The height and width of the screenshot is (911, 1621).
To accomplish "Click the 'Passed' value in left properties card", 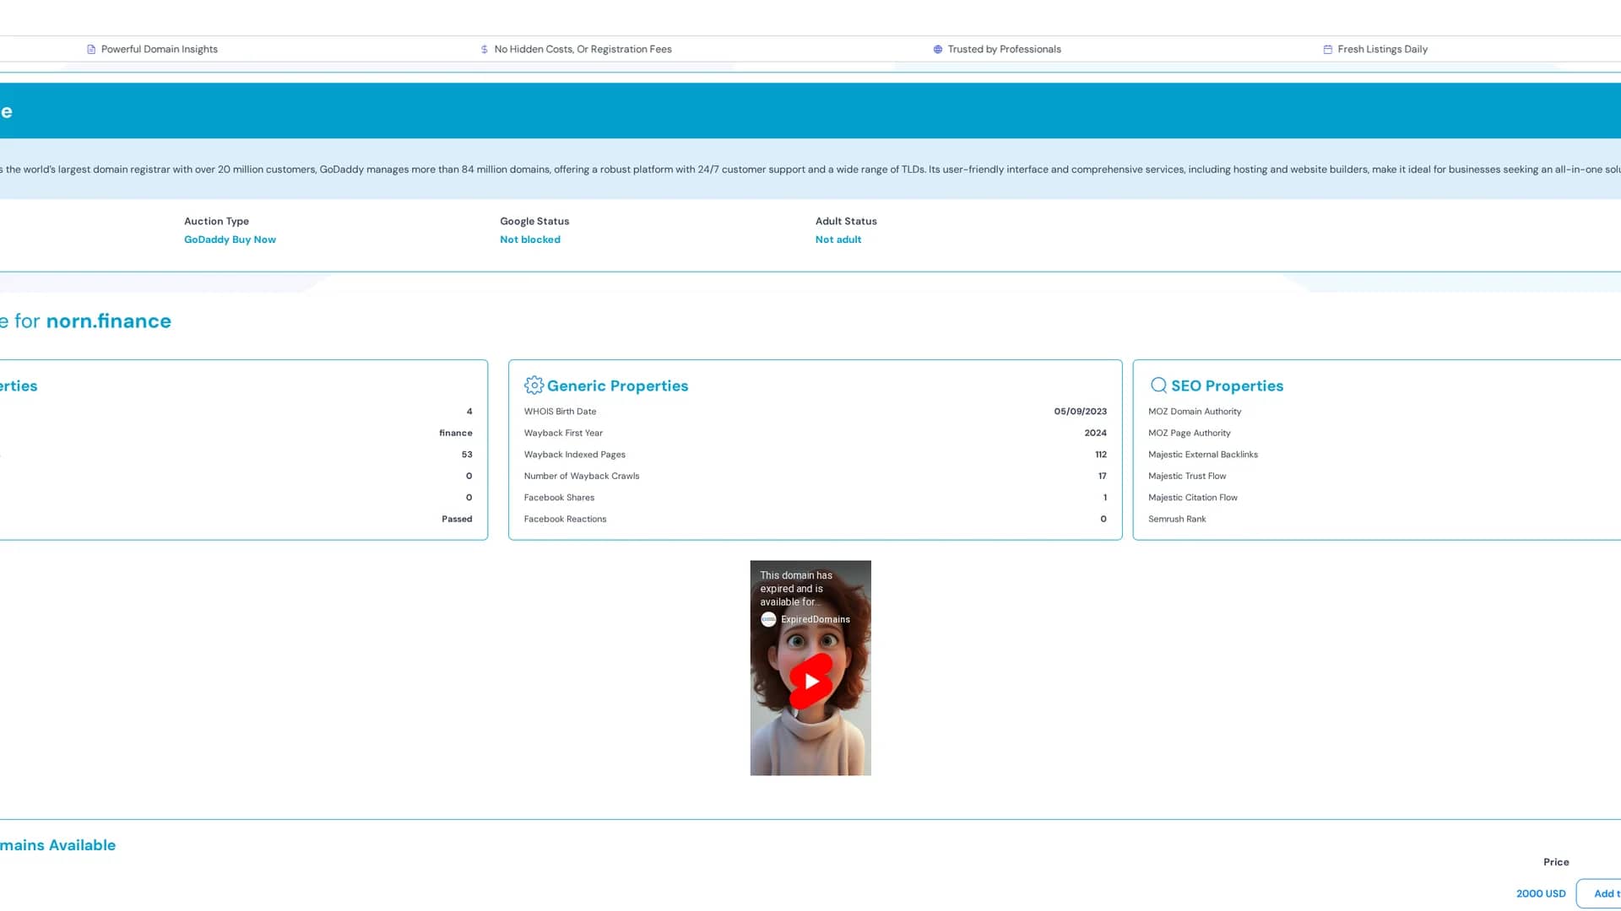I will 457,519.
